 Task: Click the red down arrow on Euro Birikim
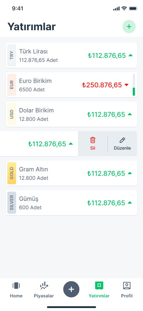[126, 85]
